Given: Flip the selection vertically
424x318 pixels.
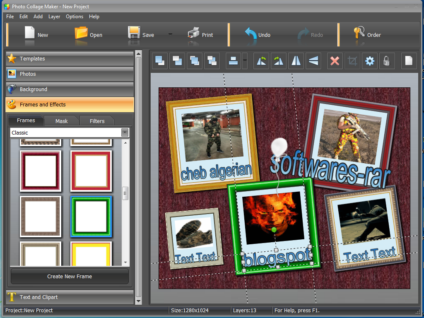Looking at the screenshot, I should click(313, 61).
